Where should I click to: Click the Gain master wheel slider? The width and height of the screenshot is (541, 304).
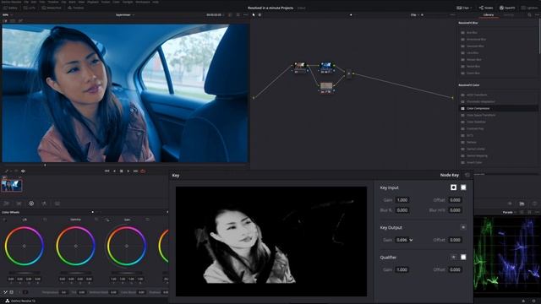[127, 273]
